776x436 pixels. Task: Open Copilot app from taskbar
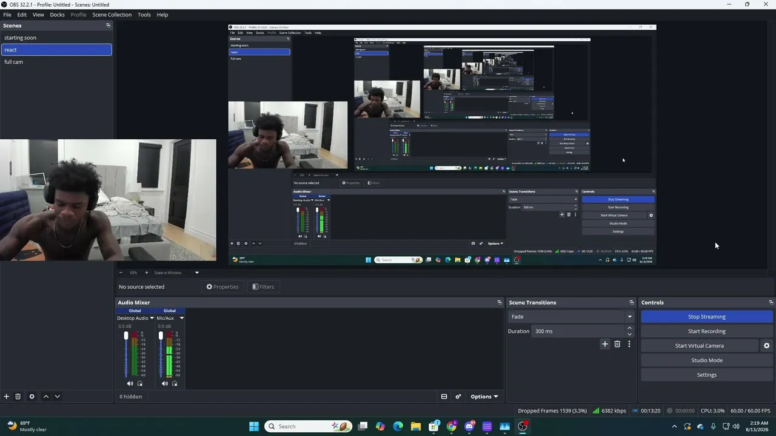[380, 426]
